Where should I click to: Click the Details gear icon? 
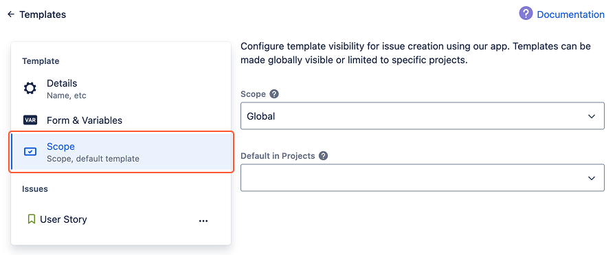pyautogui.click(x=30, y=89)
